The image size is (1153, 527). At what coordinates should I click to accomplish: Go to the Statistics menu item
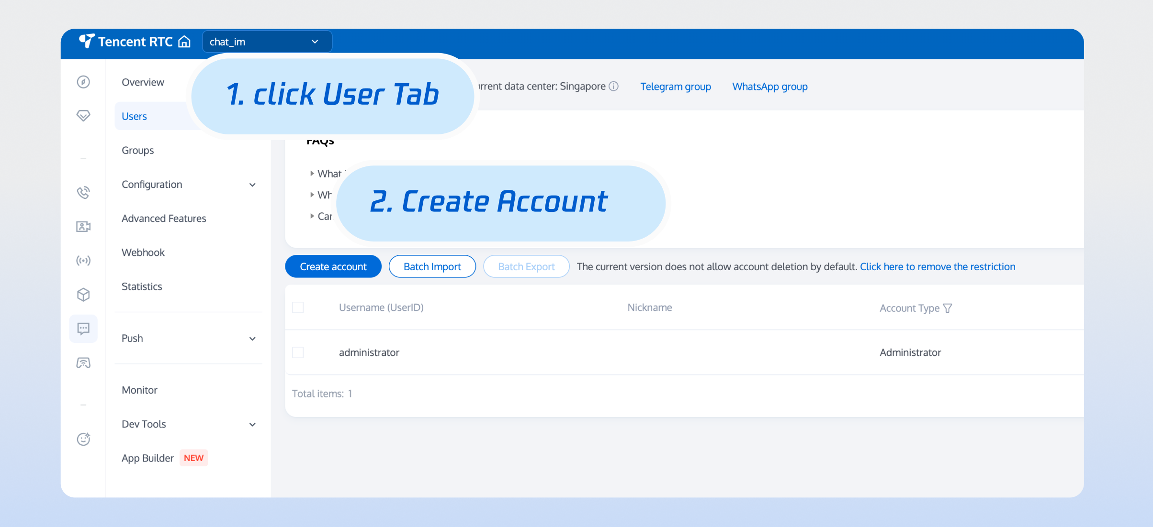pyautogui.click(x=142, y=286)
